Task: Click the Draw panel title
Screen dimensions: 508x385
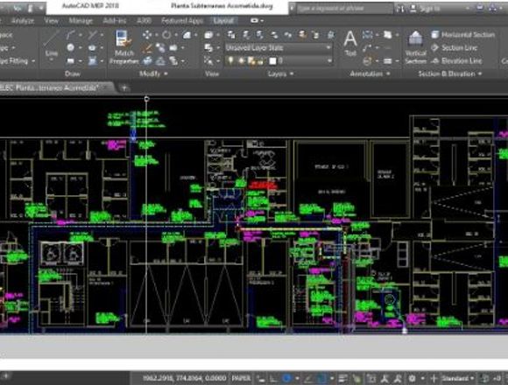Action: pyautogui.click(x=72, y=73)
